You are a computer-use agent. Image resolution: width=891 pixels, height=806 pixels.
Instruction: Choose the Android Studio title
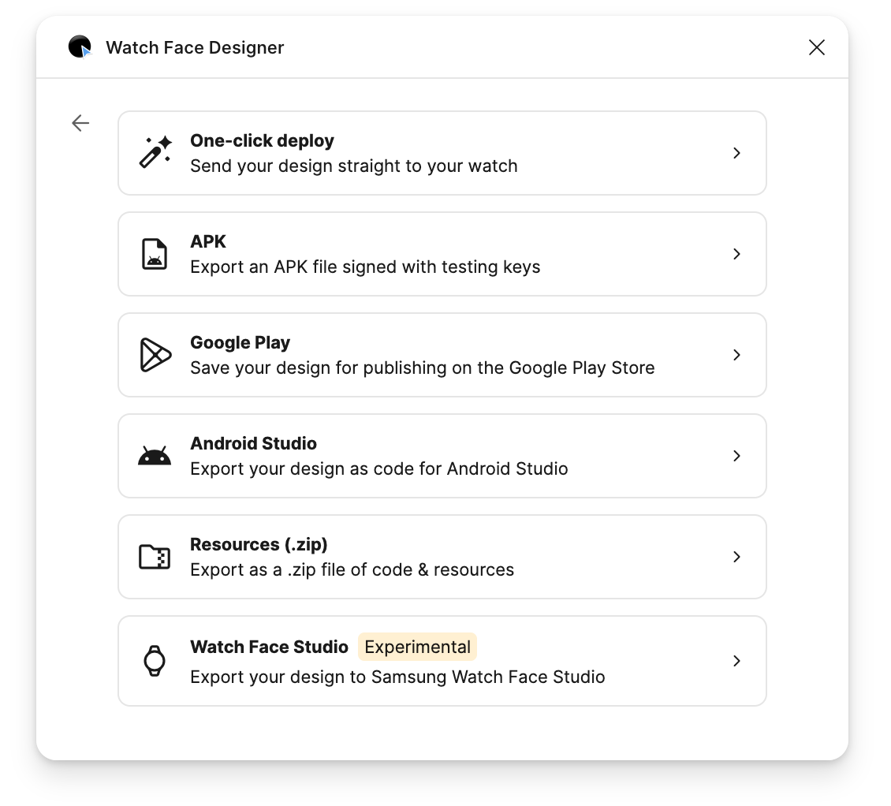[253, 443]
